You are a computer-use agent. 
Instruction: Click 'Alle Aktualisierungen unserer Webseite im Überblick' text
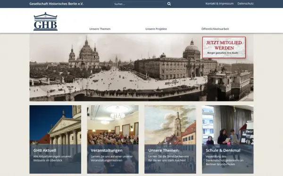click(52, 159)
